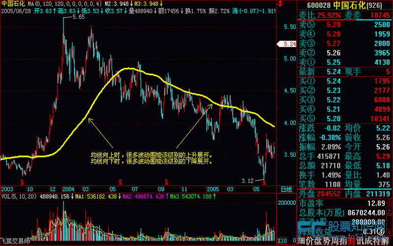The width and height of the screenshot is (393, 246).
Task: Open the 细 tab at the bottom
Action: pos(302,241)
